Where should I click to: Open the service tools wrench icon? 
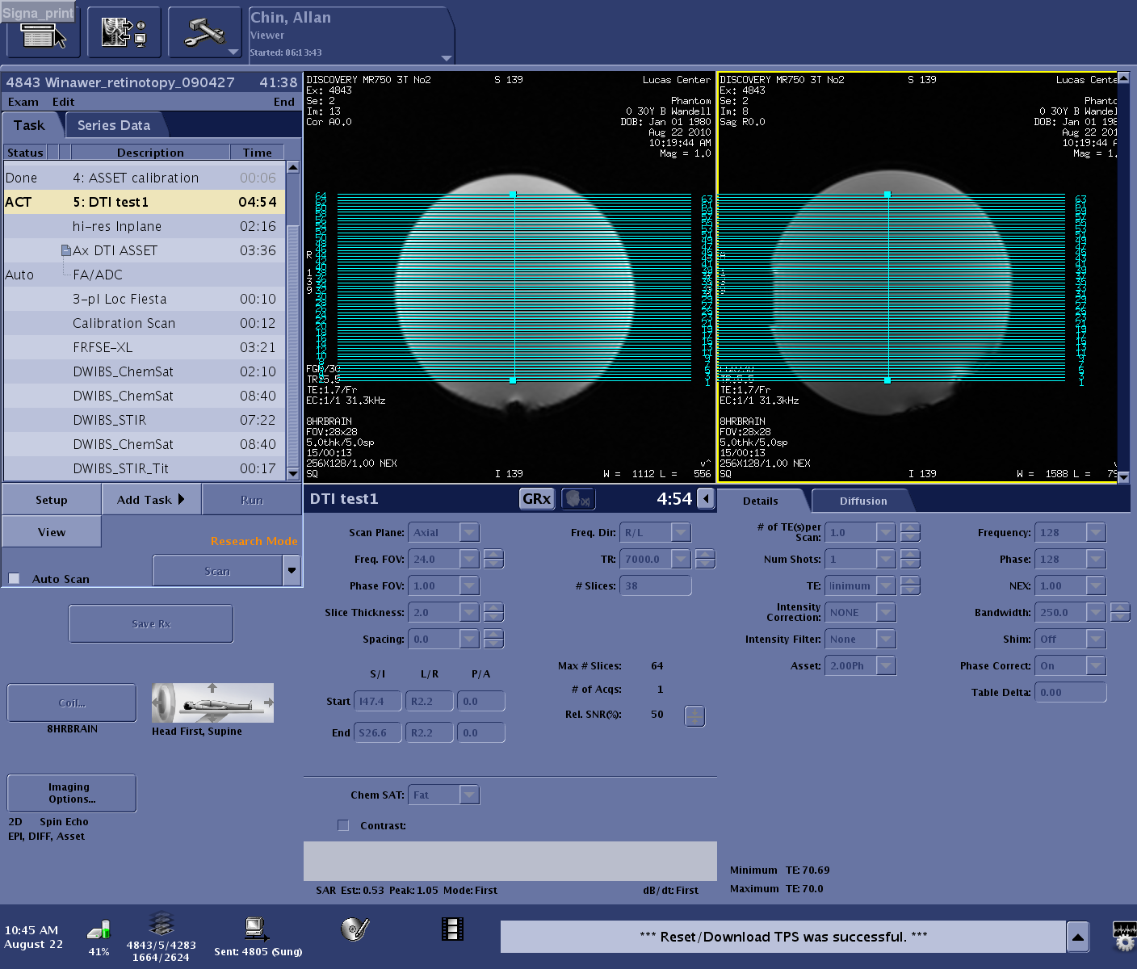[x=204, y=33]
